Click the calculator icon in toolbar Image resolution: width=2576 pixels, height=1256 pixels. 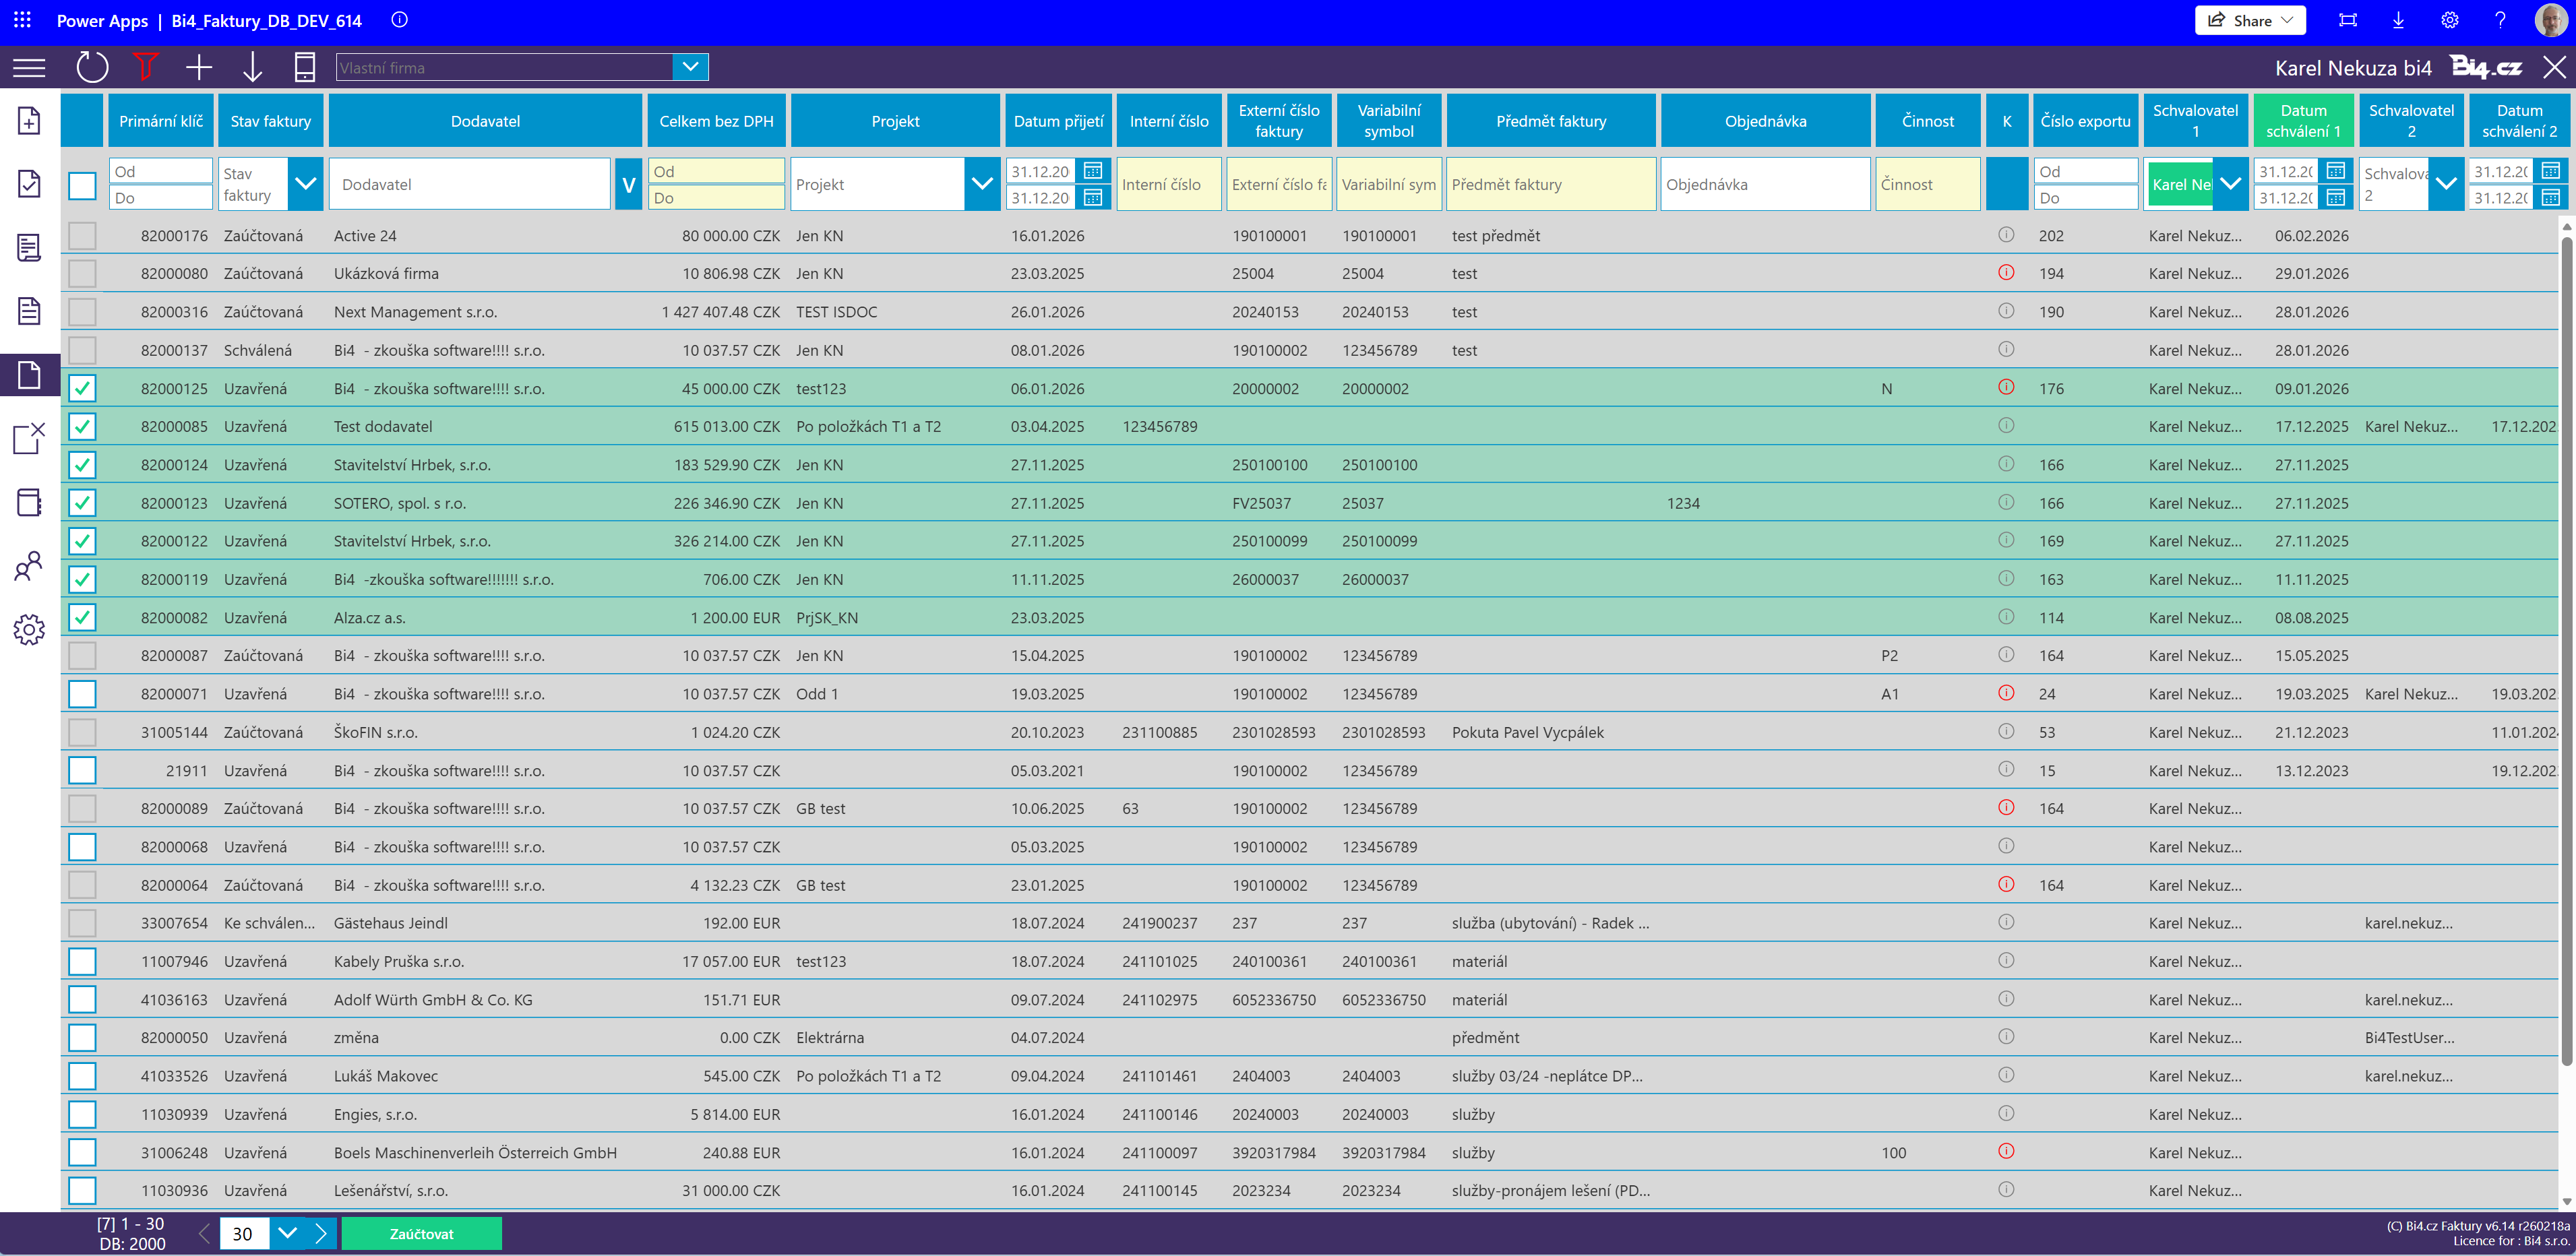pyautogui.click(x=305, y=67)
